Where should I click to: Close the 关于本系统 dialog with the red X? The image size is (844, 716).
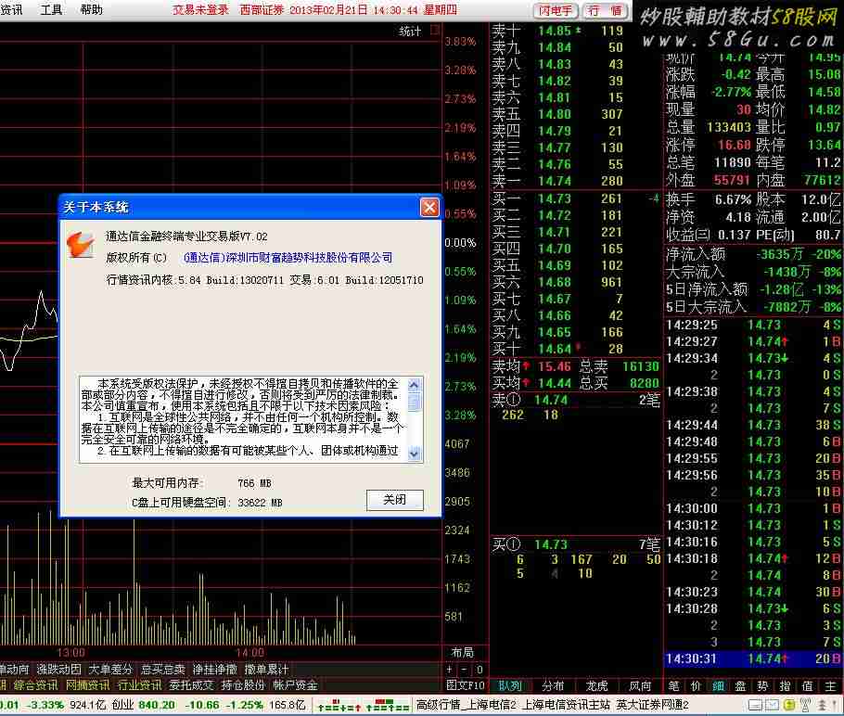click(x=429, y=207)
